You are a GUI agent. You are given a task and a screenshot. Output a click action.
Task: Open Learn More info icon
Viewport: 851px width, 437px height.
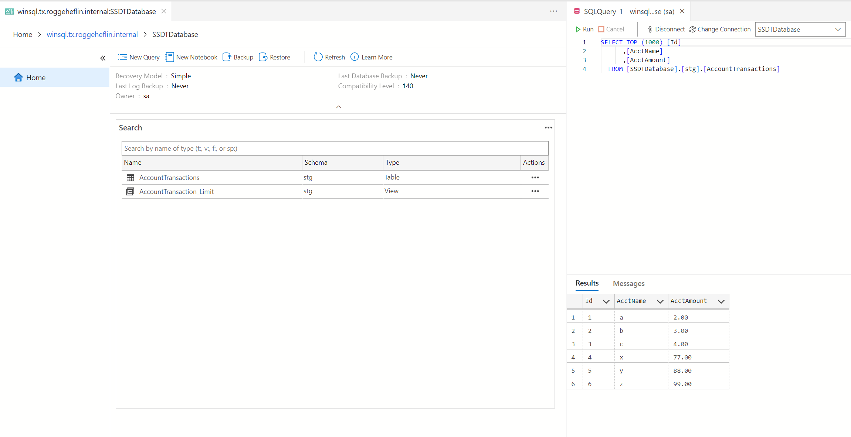pyautogui.click(x=355, y=57)
